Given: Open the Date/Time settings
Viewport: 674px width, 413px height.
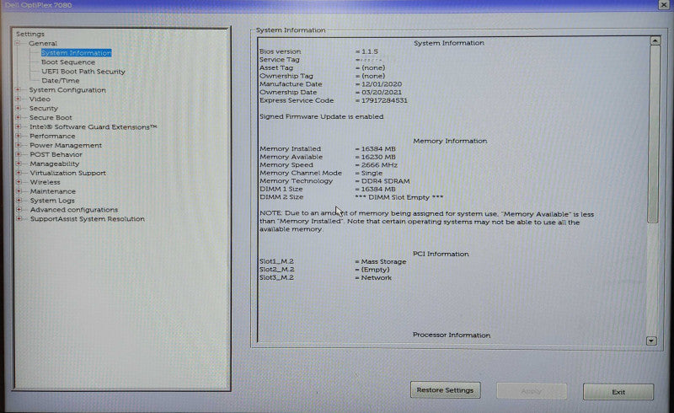Looking at the screenshot, I should pos(60,80).
